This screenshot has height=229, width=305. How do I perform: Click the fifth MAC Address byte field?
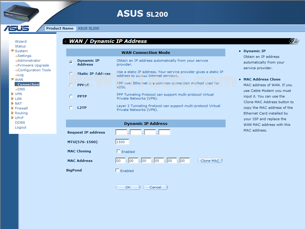pos(172,161)
